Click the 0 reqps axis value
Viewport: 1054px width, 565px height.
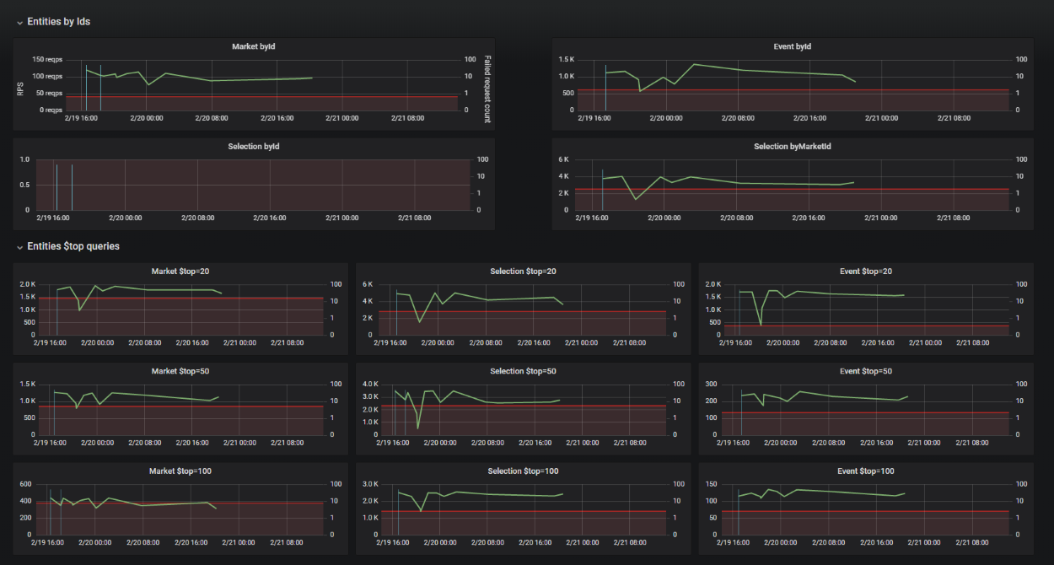pos(51,110)
